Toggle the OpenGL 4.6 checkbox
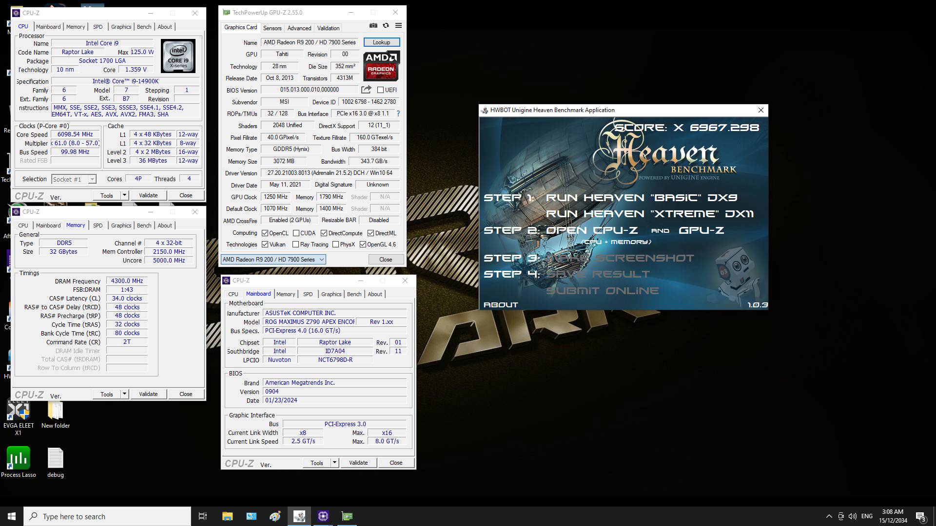936x526 pixels. [x=363, y=244]
